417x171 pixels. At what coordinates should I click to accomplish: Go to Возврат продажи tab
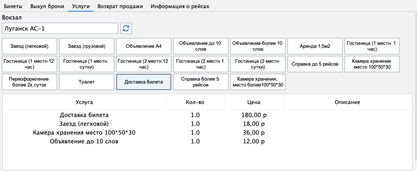pyautogui.click(x=120, y=6)
